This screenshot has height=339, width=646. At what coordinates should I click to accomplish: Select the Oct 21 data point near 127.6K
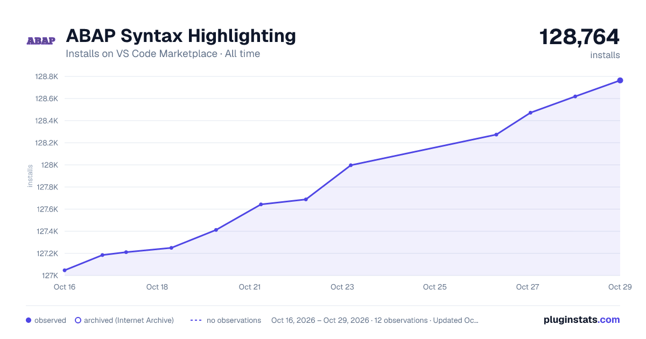click(x=261, y=204)
